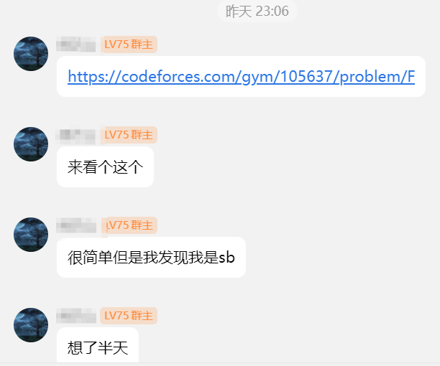Click the blurred sender name above the link message

coord(76,44)
